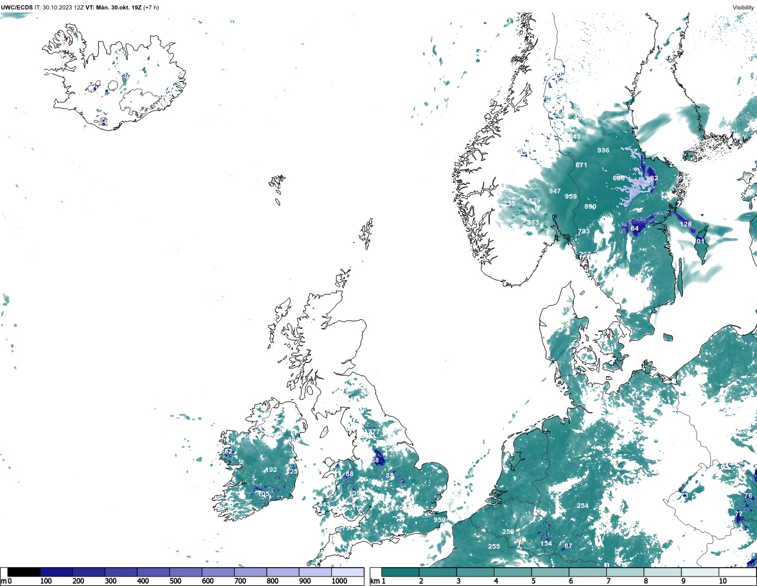Viewport: 757px width, 586px height.
Task: Click the '192' value over Ireland
Action: pos(271,470)
